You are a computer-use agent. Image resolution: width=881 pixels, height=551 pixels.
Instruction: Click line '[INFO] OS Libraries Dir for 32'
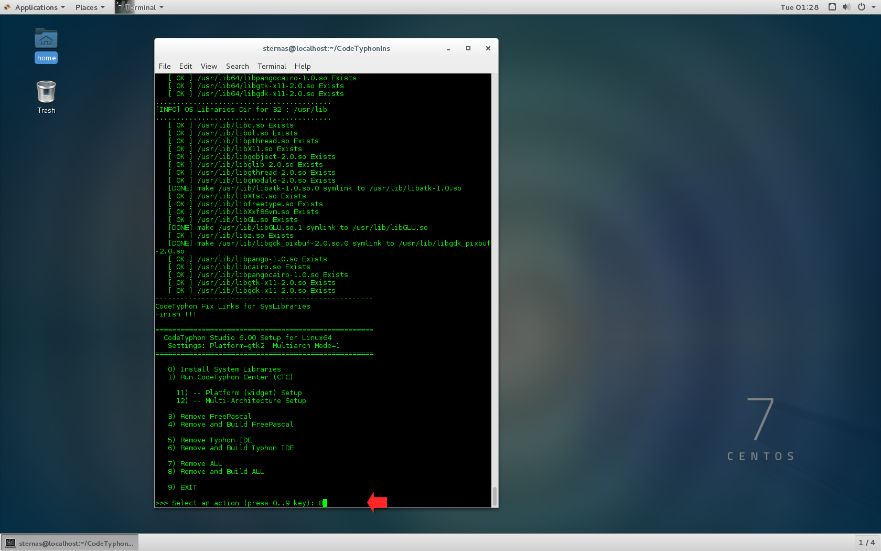coord(241,109)
